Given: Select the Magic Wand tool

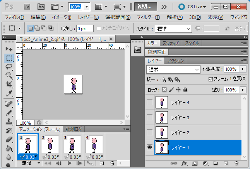Looking at the screenshot, I should click(x=9, y=76).
